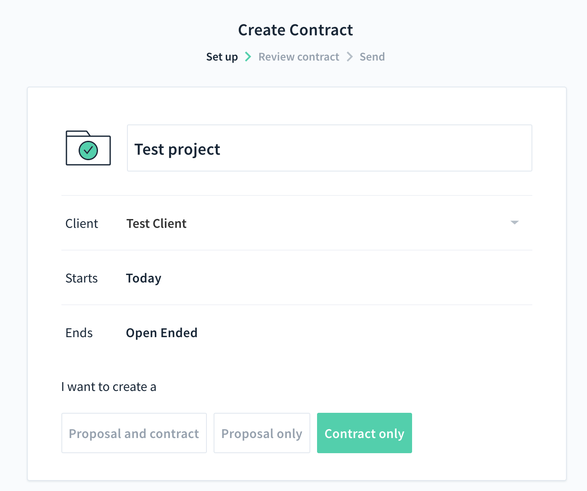Screen dimensions: 587x491
Task: Click the Ends field label
Action: click(79, 333)
